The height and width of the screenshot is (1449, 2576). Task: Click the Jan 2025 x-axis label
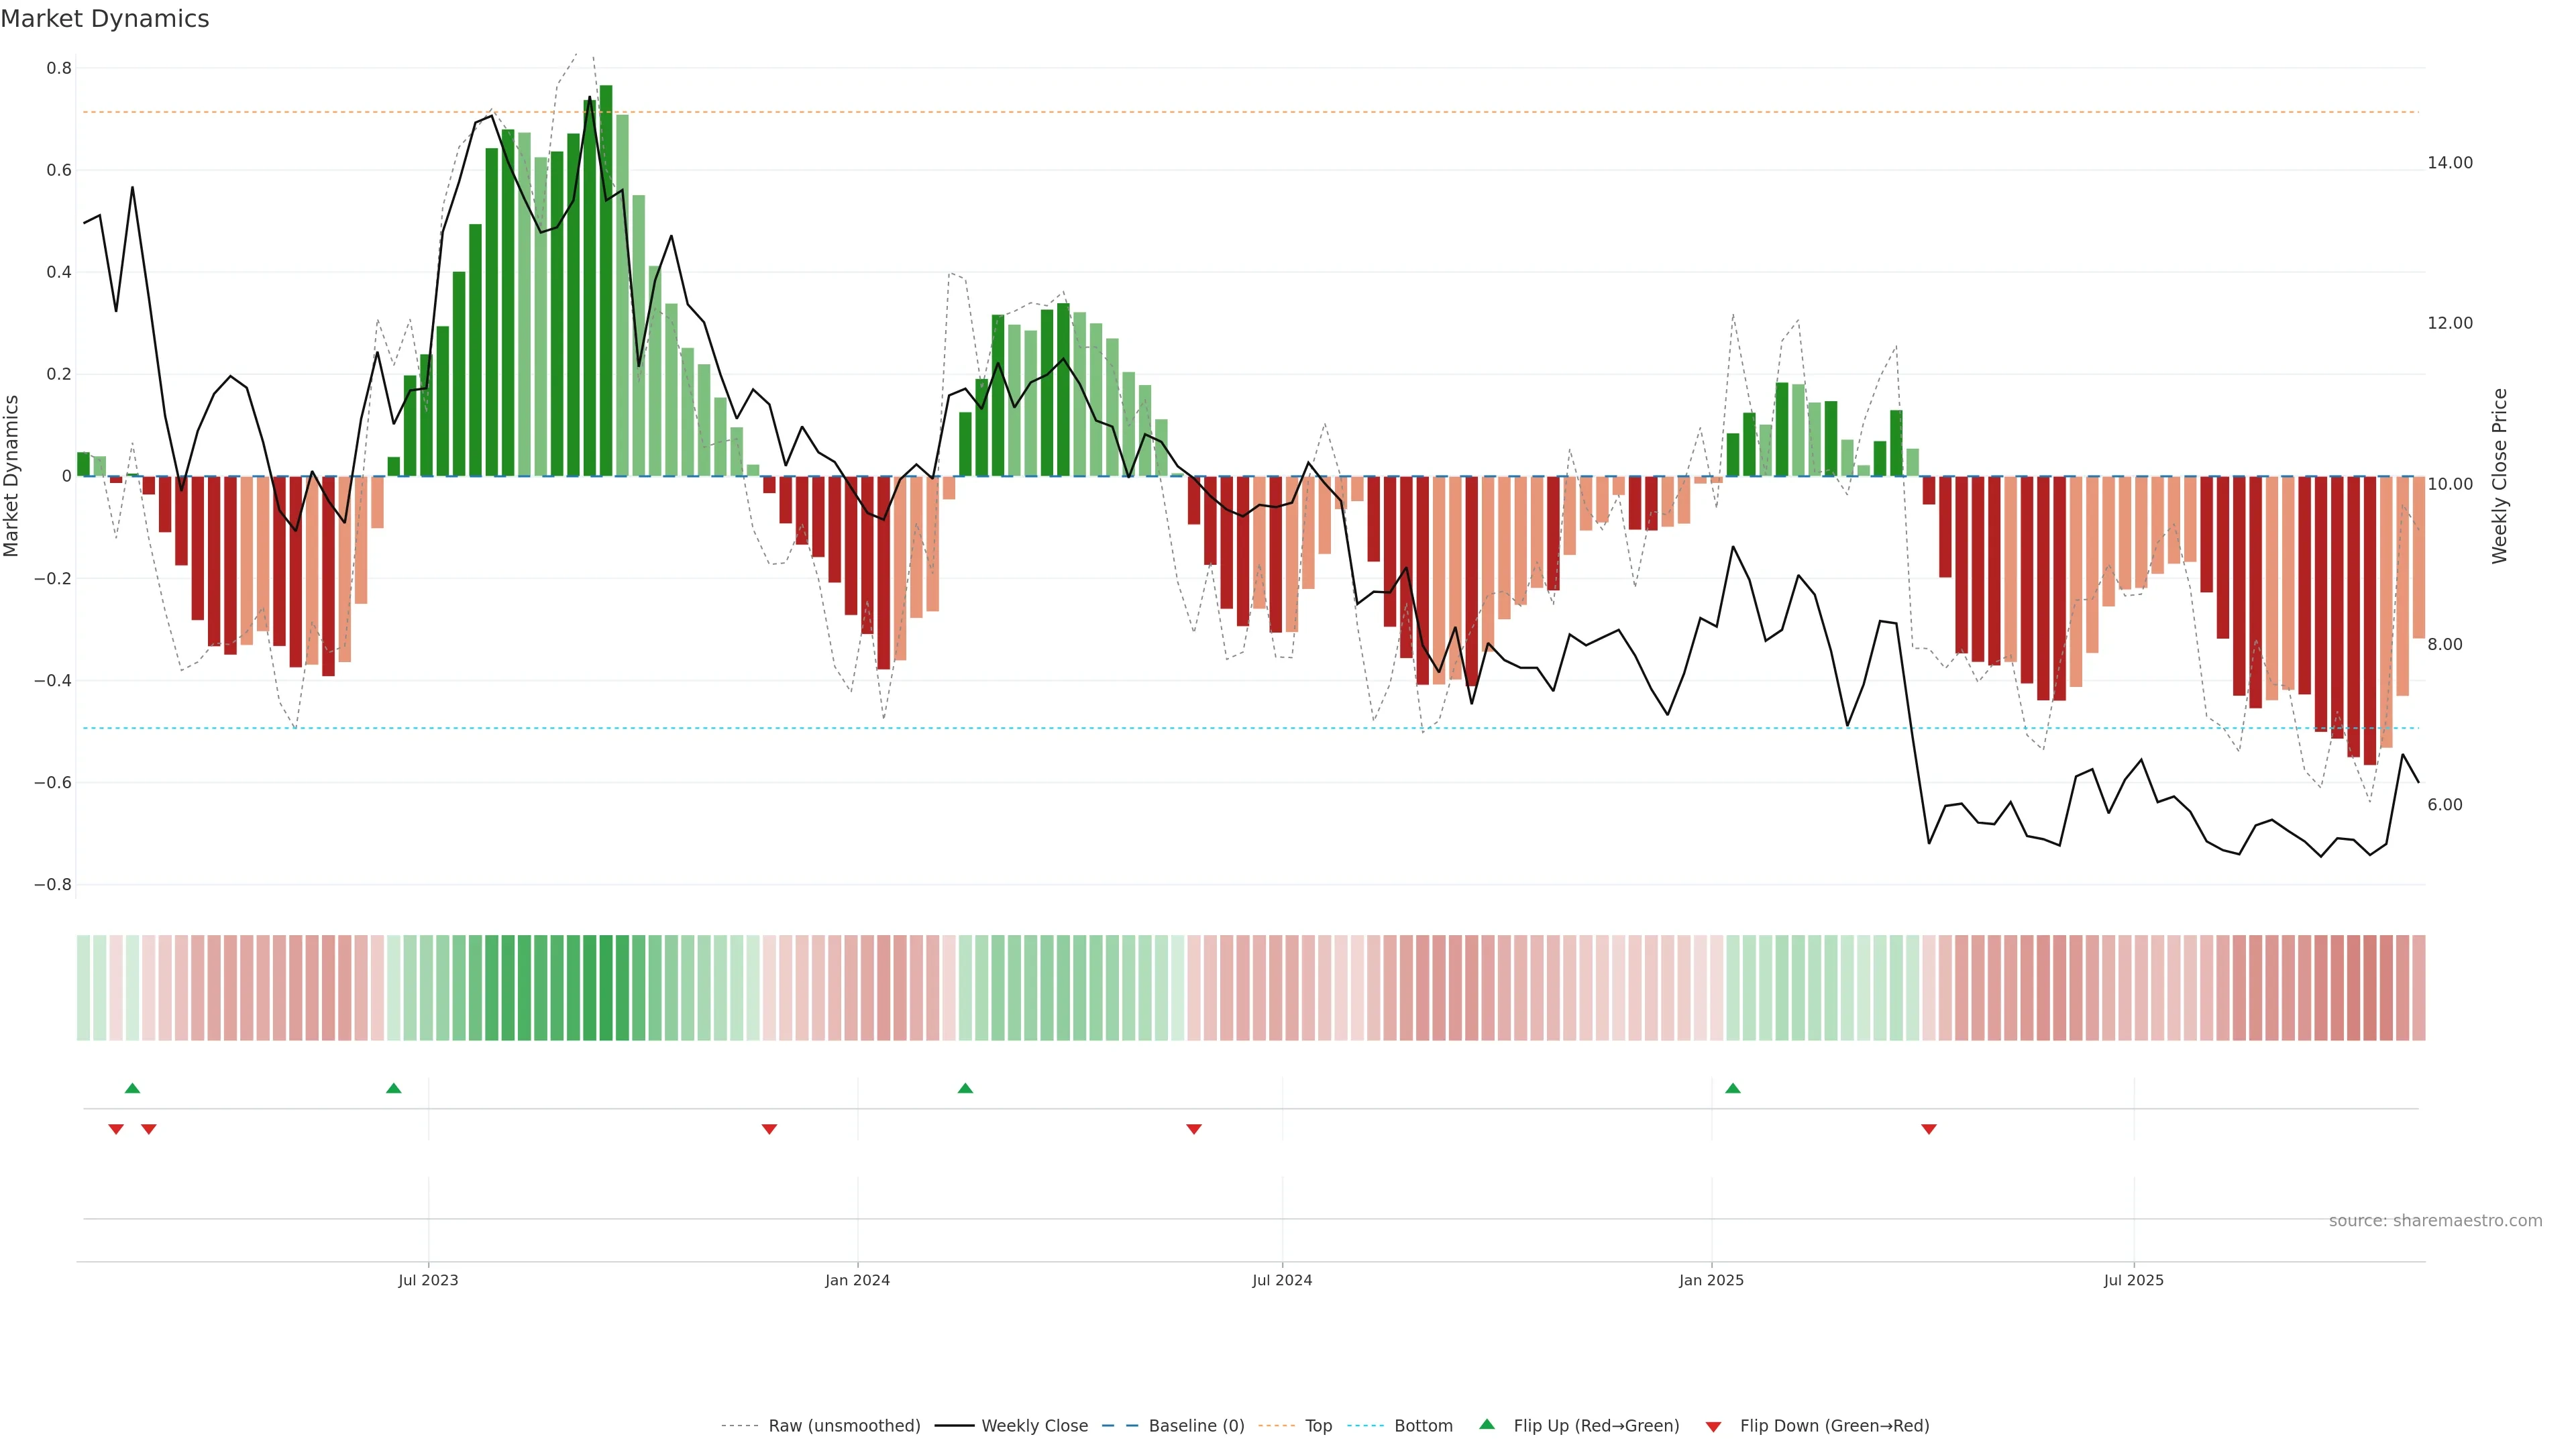tap(1711, 1280)
